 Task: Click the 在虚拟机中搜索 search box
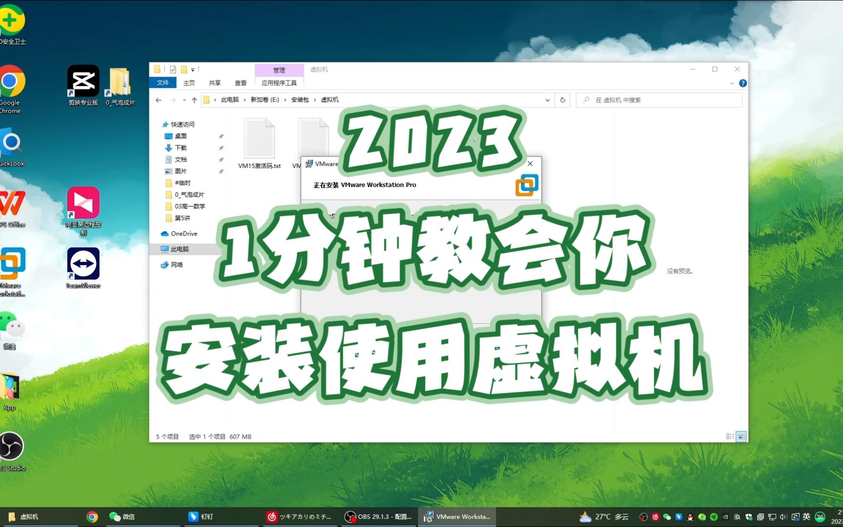click(x=659, y=100)
